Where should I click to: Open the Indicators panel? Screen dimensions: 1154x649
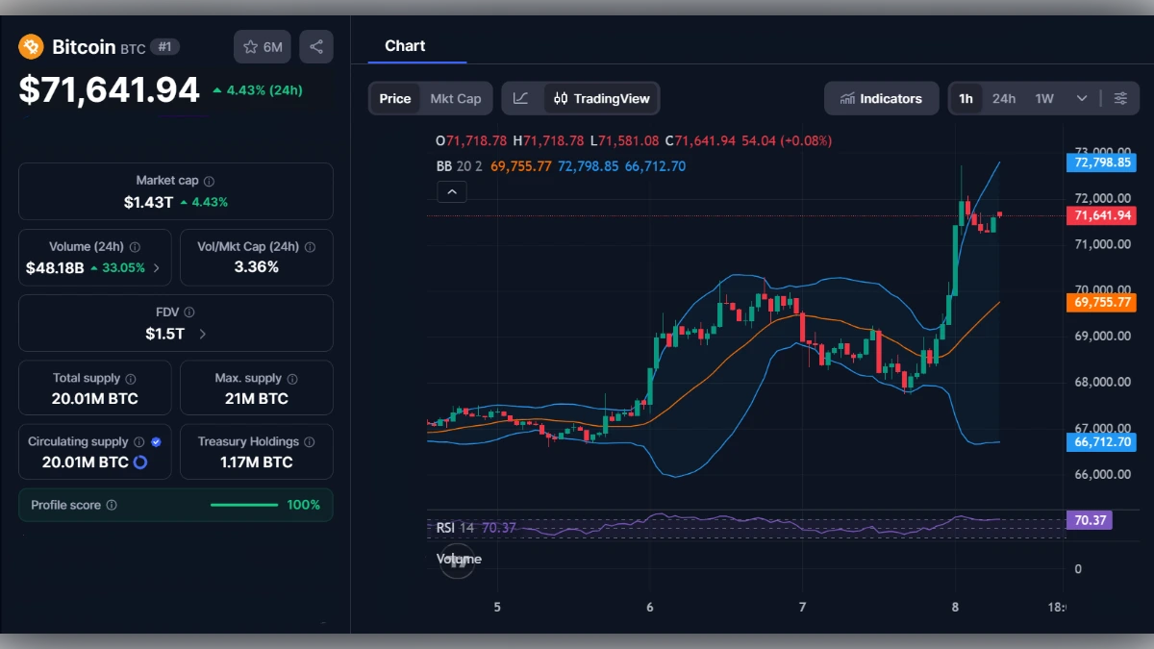881,98
